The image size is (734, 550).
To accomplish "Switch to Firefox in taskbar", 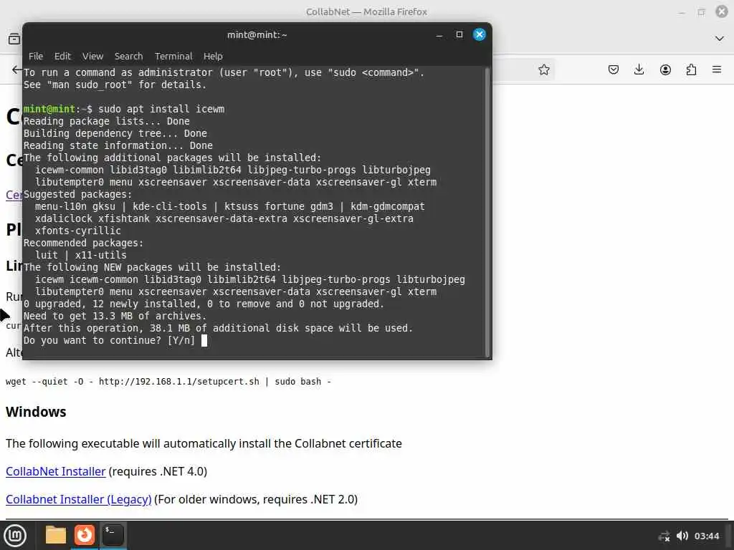I will click(85, 535).
